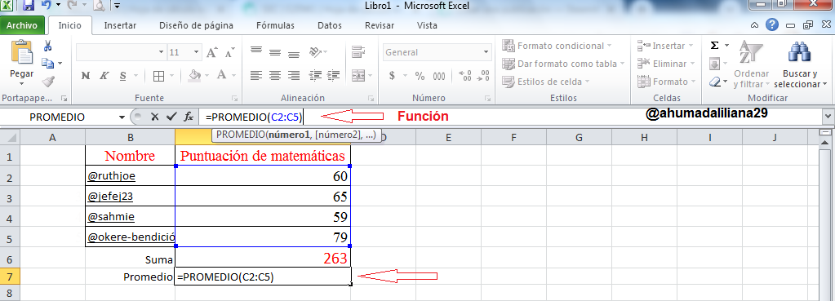
Task: Open the Formato condicional dropdown
Action: tap(557, 46)
